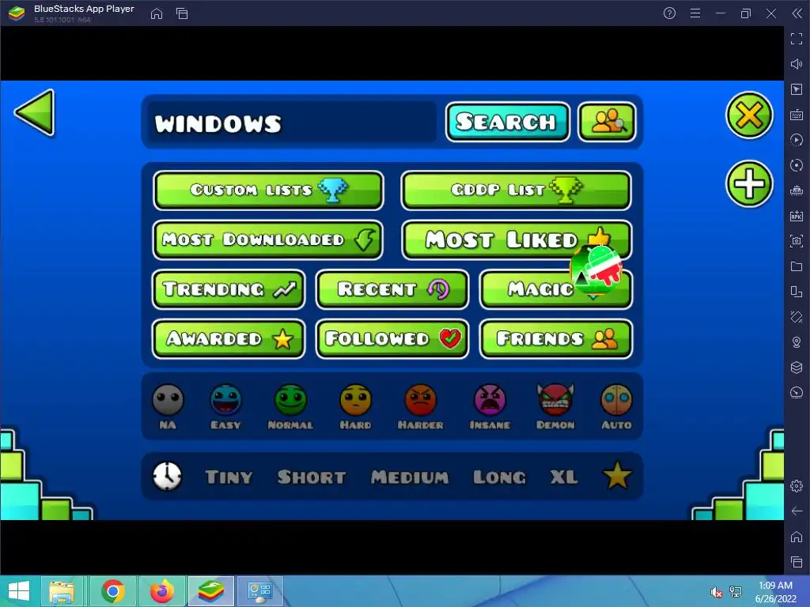Select Short level length
Image resolution: width=810 pixels, height=607 pixels.
click(x=312, y=477)
